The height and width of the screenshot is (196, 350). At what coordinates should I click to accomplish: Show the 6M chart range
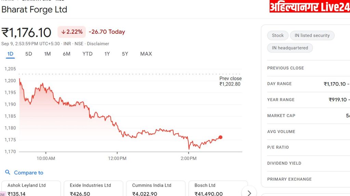[67, 54]
